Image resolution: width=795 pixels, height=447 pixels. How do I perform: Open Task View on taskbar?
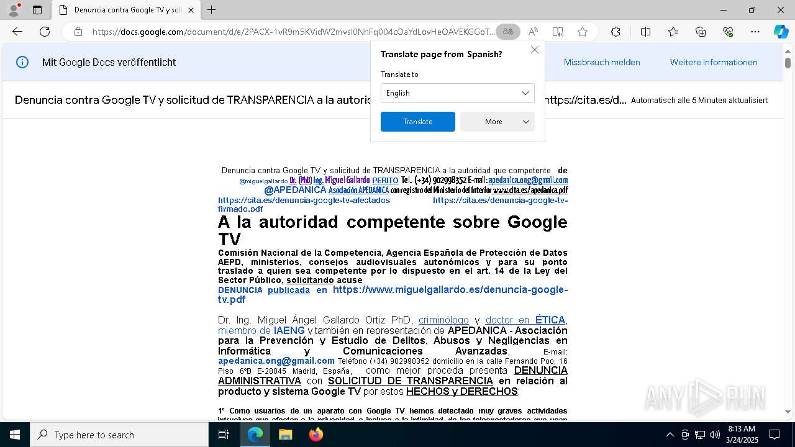[224, 435]
